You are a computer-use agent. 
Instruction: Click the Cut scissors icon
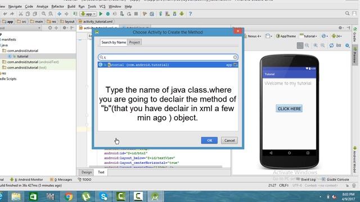pyautogui.click(x=21, y=14)
